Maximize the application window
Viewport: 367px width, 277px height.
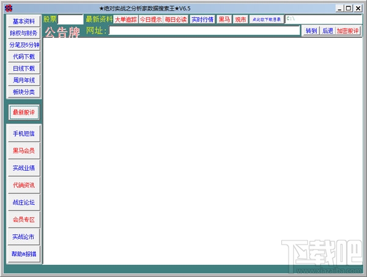[x=349, y=9]
